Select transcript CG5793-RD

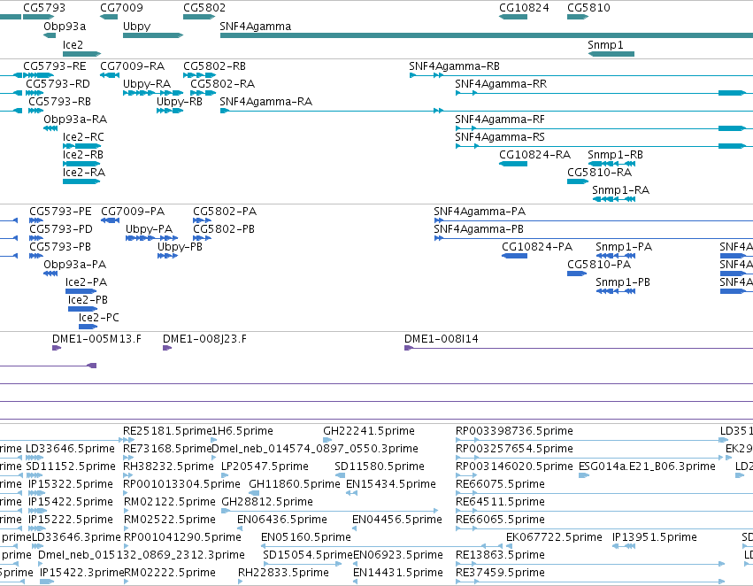pyautogui.click(x=58, y=84)
